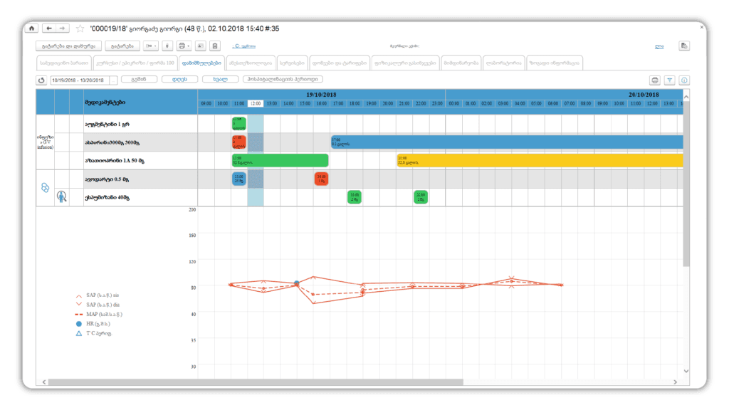The width and height of the screenshot is (729, 410).
Task: Select the microphone dictation icon
Action: [x=167, y=46]
